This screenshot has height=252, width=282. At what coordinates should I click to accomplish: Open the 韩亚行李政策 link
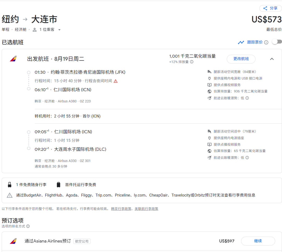(x=121, y=209)
